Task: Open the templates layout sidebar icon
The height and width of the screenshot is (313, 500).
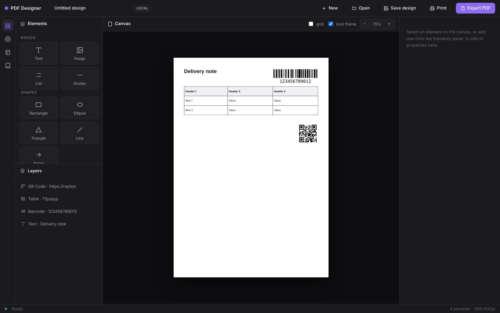Action: (8, 52)
